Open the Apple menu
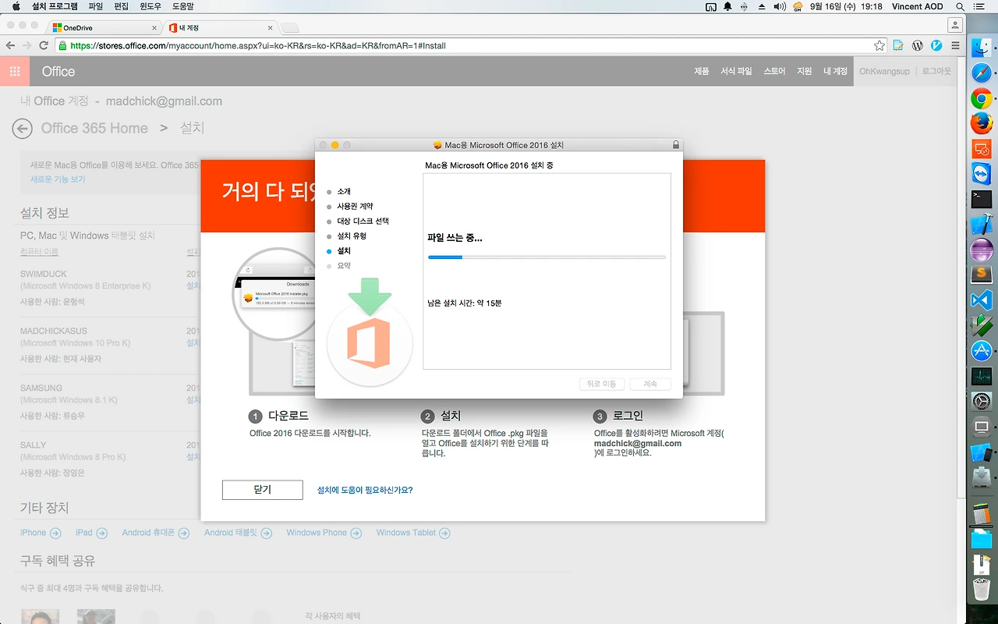 [16, 6]
